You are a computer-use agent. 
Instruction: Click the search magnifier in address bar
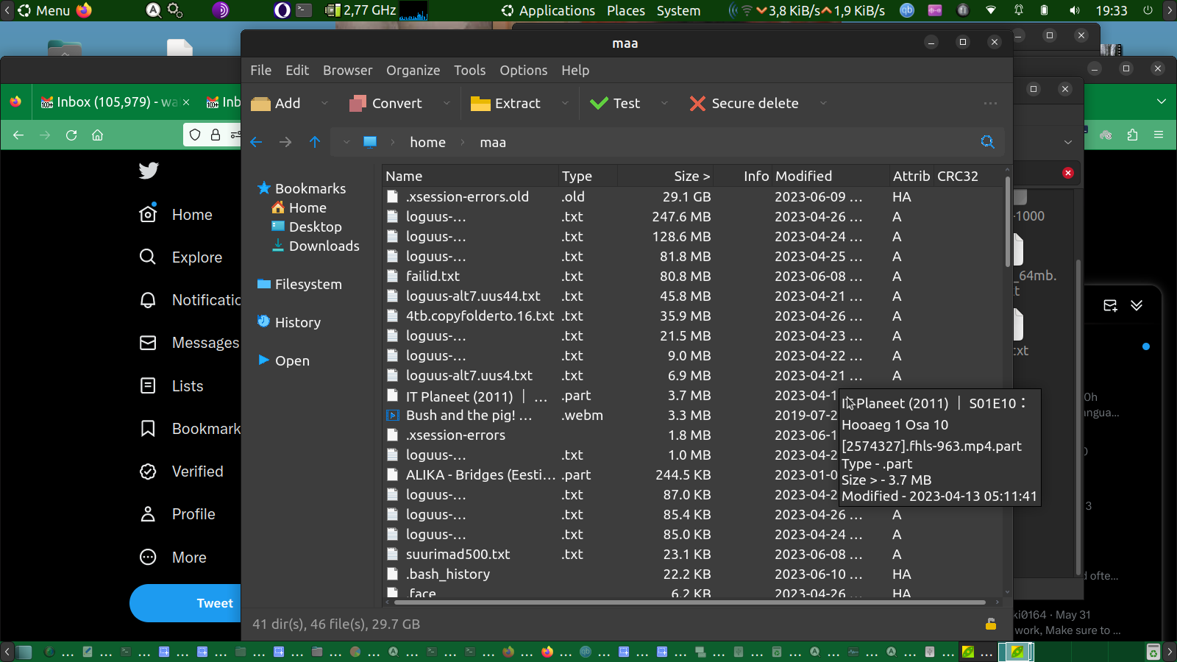point(987,142)
